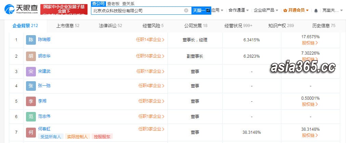Click the 副董事长 position cell

(x=195, y=56)
